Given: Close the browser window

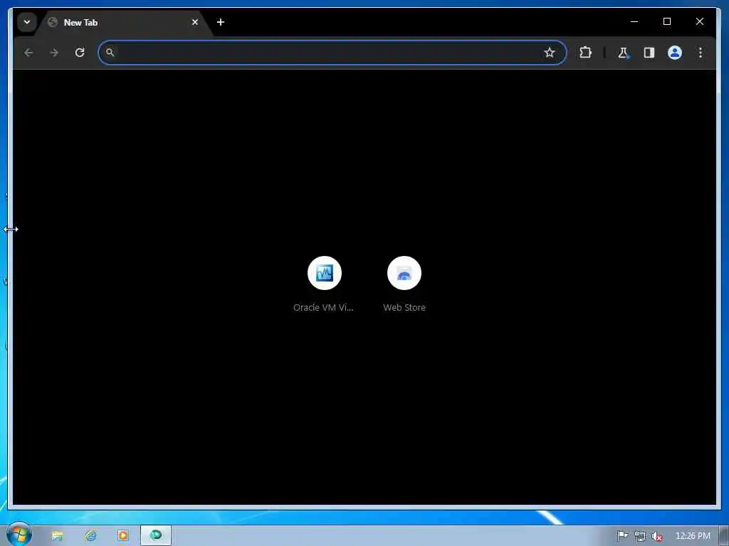Looking at the screenshot, I should pos(699,21).
